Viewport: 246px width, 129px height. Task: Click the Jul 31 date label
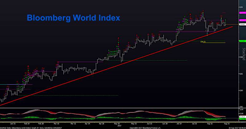click(195, 124)
